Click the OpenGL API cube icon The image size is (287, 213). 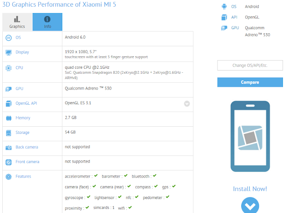(x=9, y=104)
